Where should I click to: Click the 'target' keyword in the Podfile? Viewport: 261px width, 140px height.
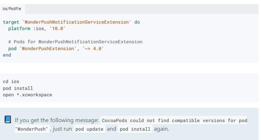point(11,22)
